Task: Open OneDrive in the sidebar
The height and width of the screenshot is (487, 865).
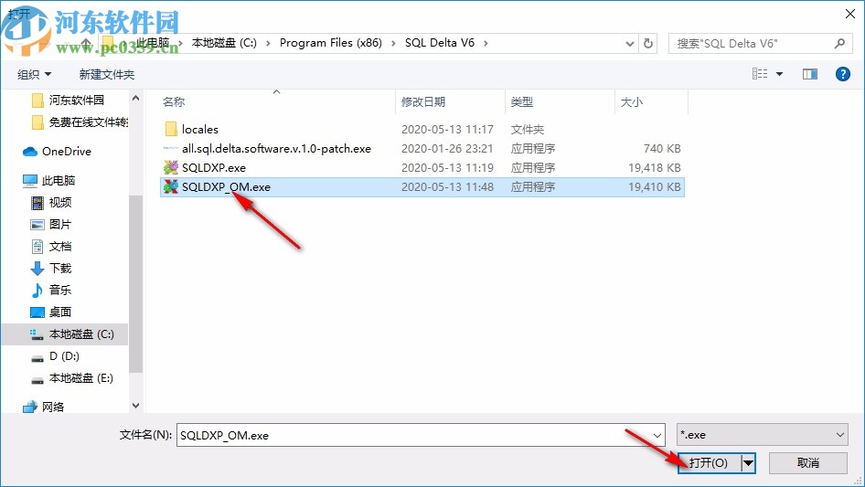Action: pos(58,151)
